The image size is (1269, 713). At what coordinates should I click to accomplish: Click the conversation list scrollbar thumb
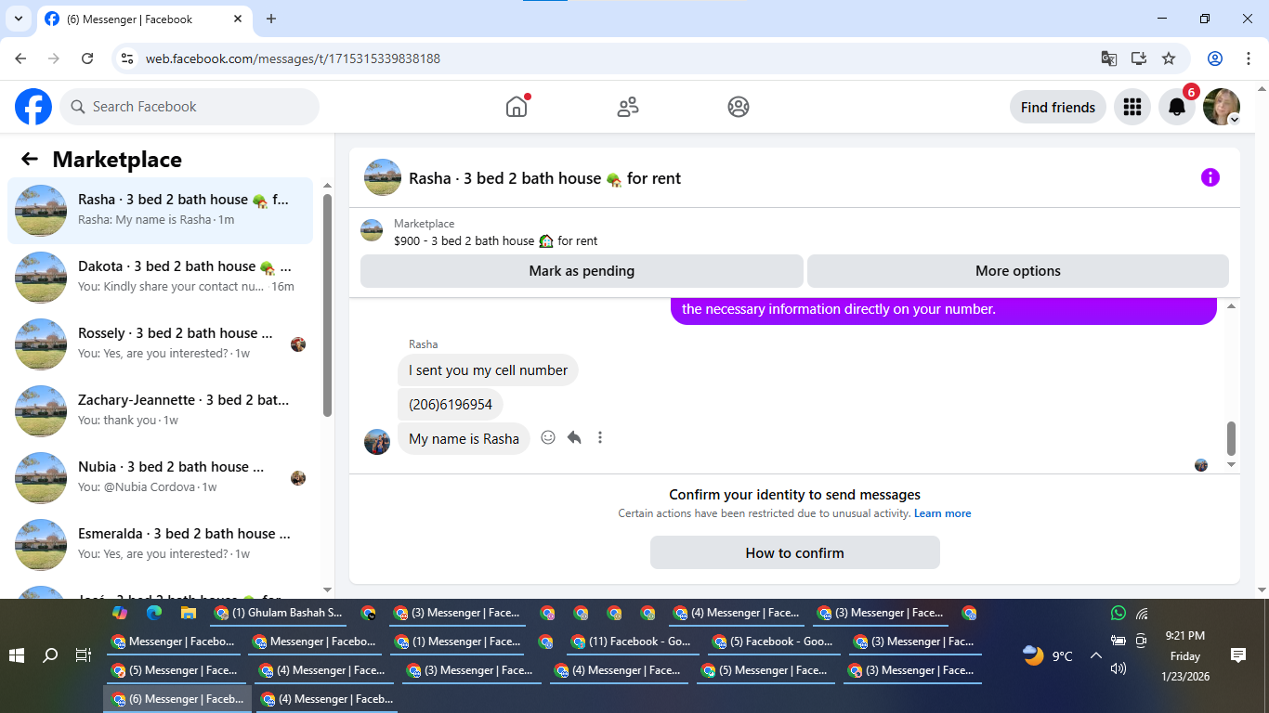[327, 305]
